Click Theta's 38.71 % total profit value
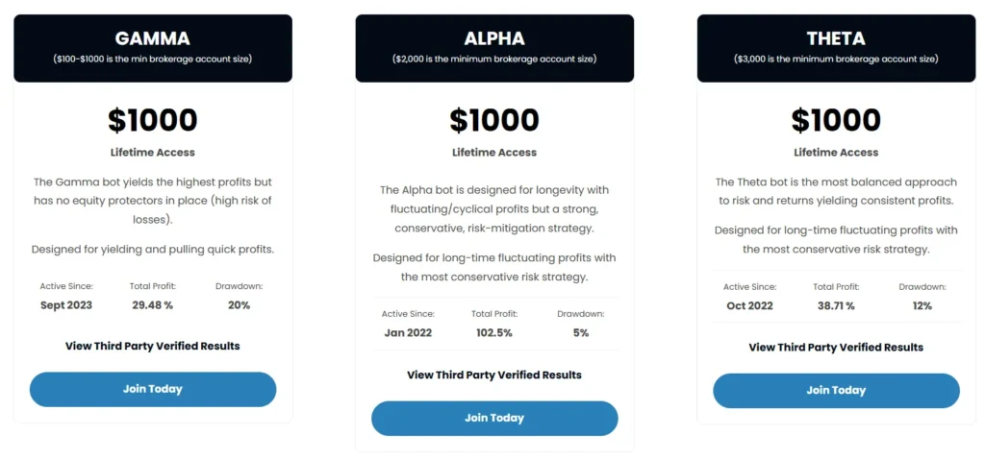This screenshot has height=459, width=985. 834,305
